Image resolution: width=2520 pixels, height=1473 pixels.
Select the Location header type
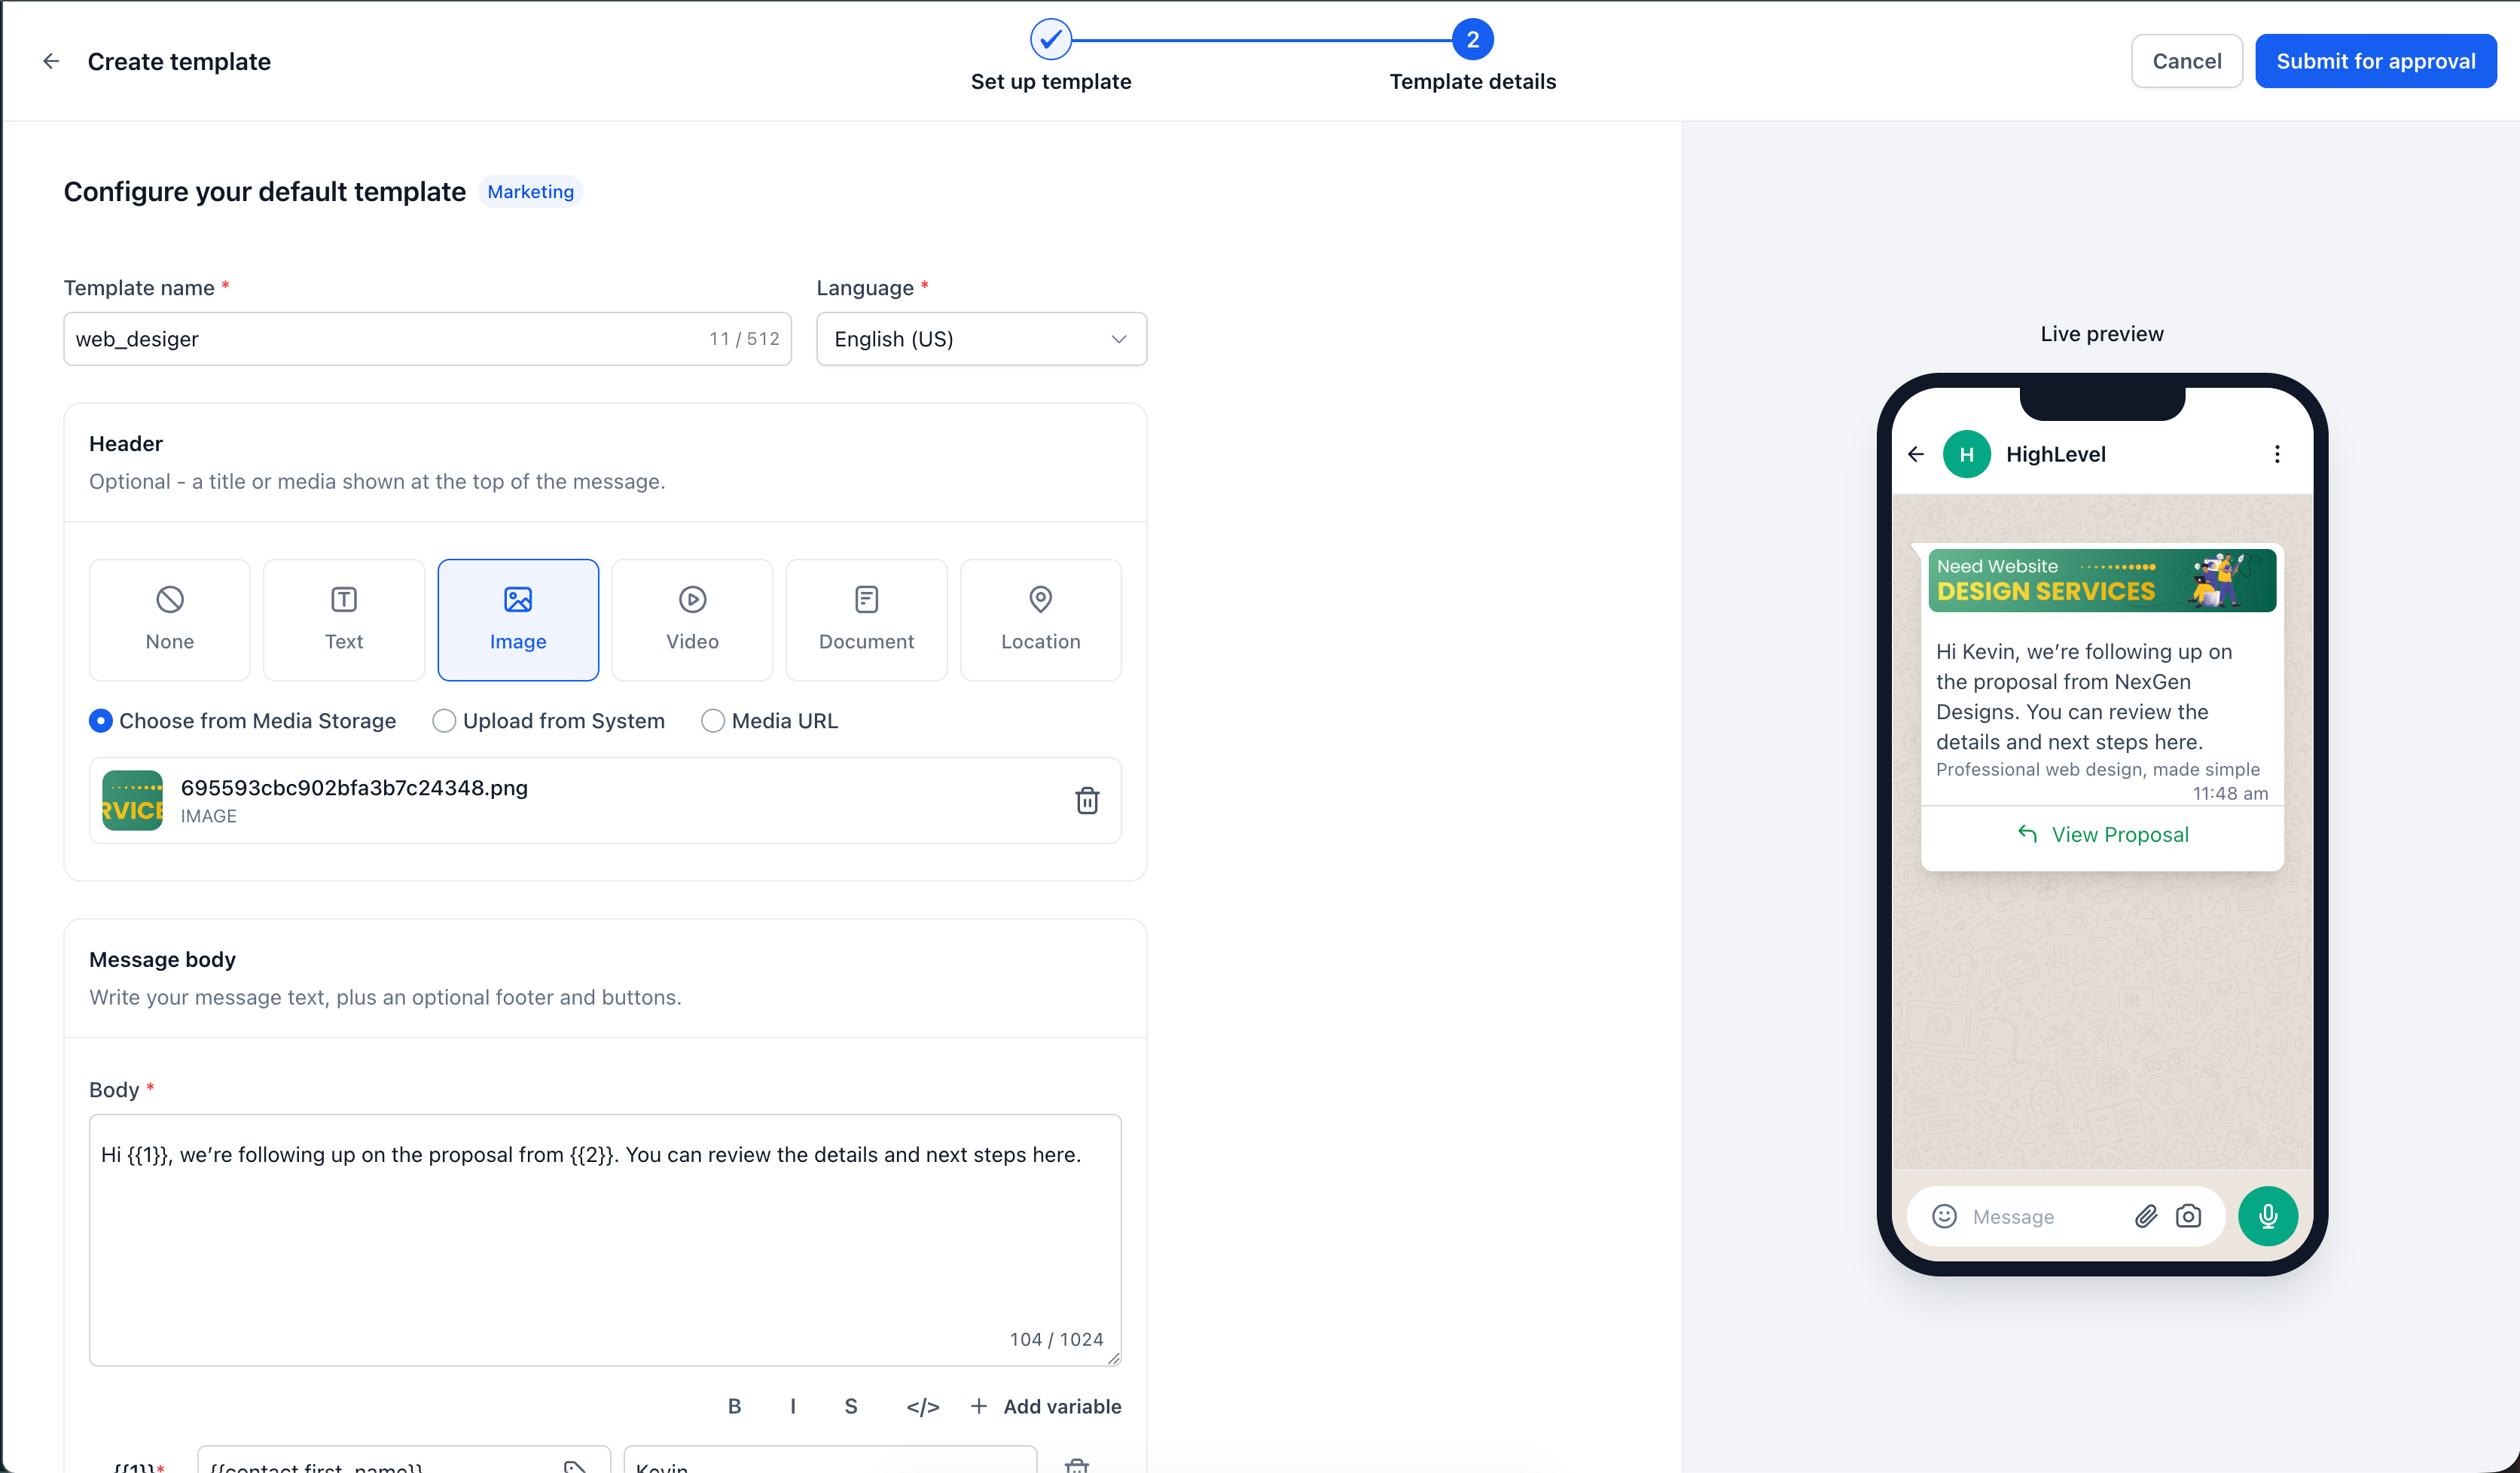1040,619
